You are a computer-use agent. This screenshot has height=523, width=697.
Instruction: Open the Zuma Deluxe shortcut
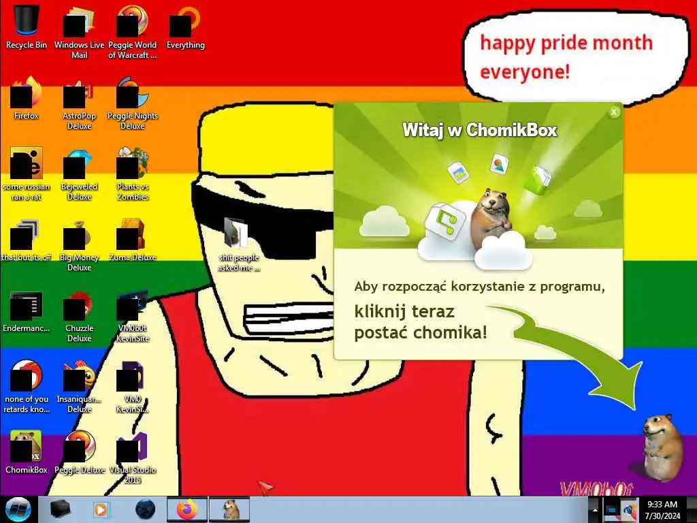pos(133,240)
